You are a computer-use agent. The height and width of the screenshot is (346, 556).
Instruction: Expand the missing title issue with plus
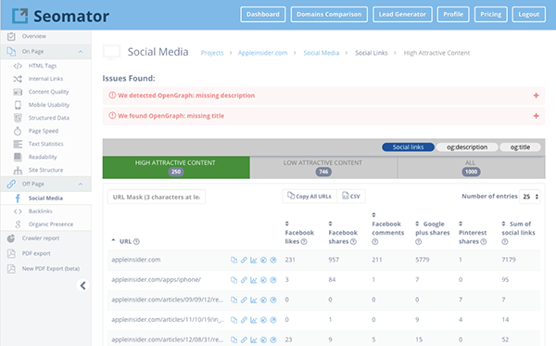coord(537,116)
